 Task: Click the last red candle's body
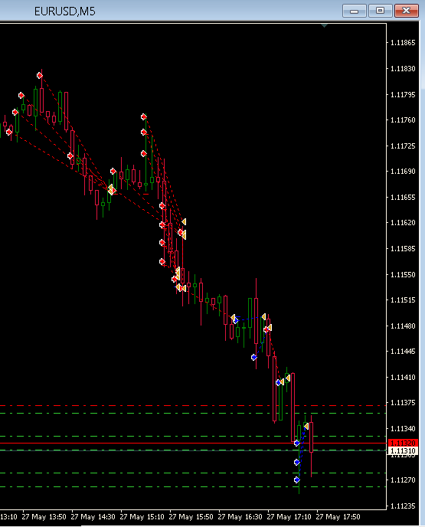(312, 437)
